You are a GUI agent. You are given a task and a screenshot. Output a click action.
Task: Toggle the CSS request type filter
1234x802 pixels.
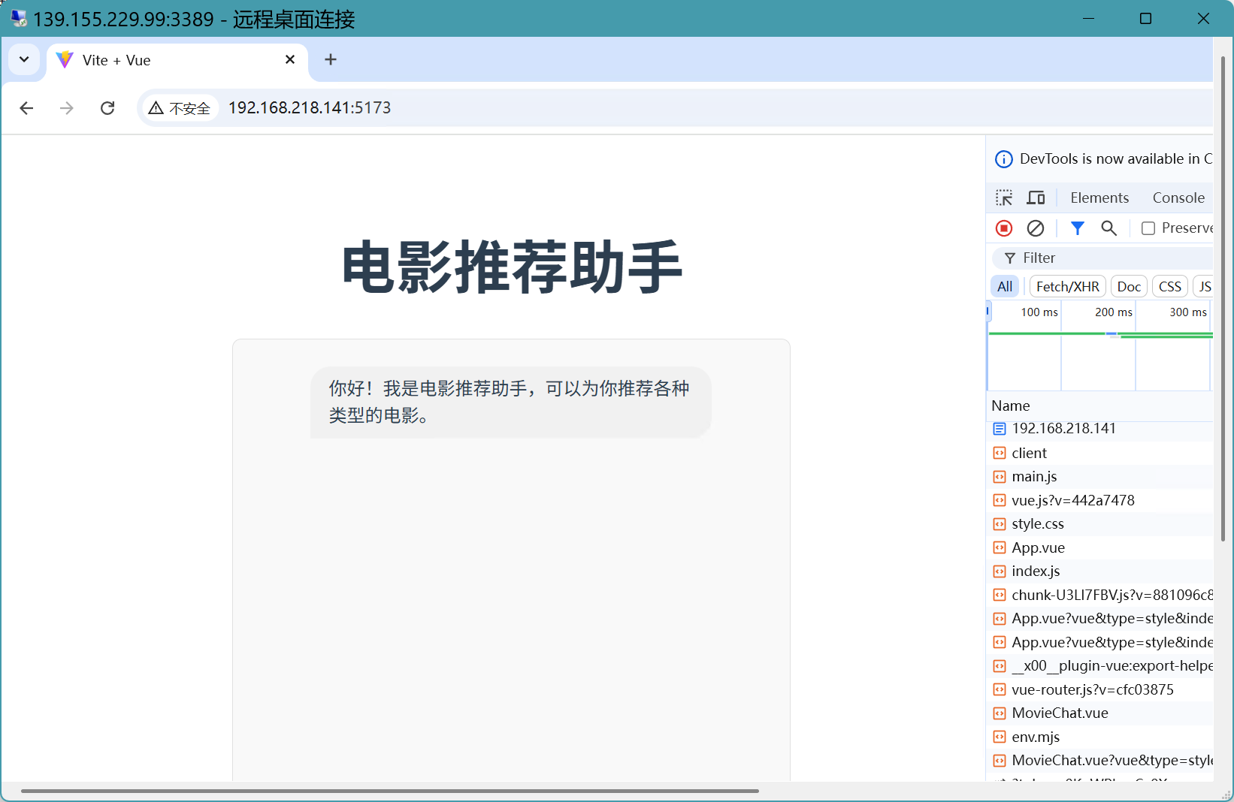pos(1169,286)
